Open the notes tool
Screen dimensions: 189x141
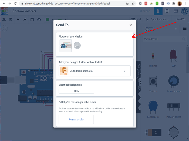32,19
